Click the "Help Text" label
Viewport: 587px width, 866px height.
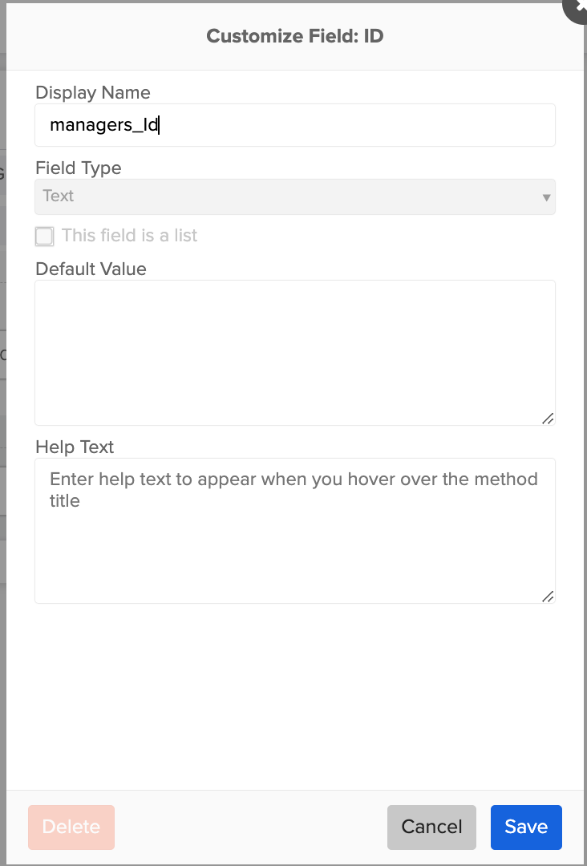[x=75, y=447]
